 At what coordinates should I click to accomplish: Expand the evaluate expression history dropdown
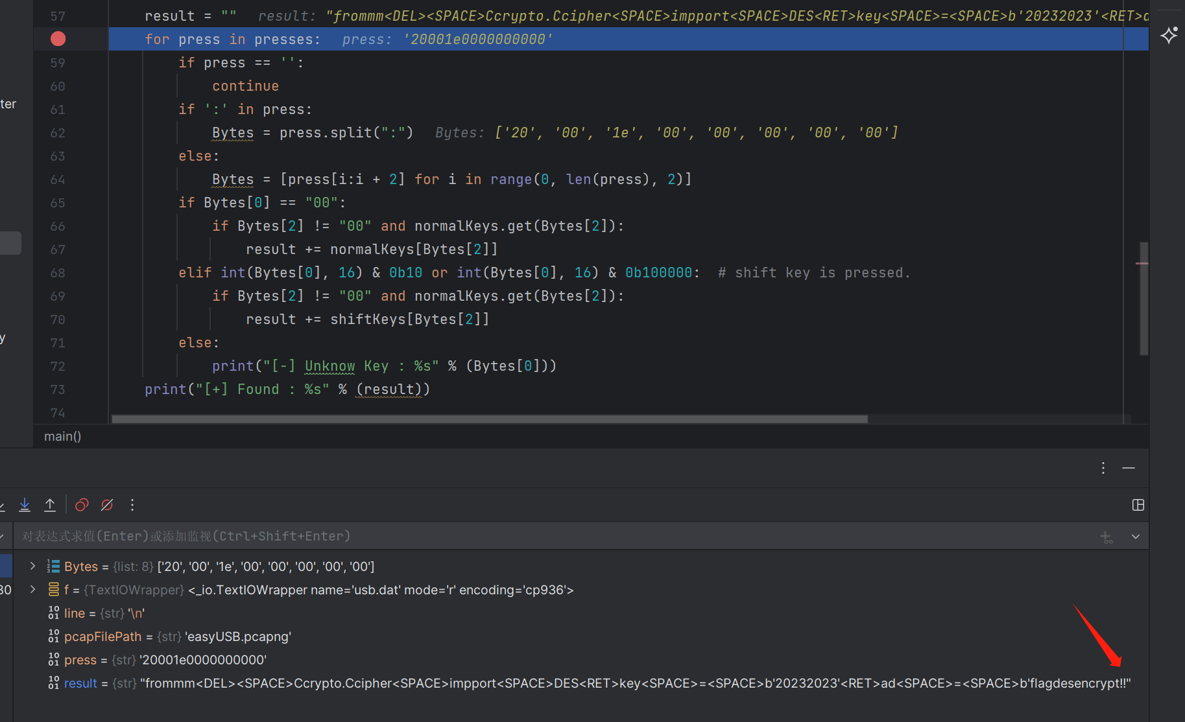click(1136, 537)
